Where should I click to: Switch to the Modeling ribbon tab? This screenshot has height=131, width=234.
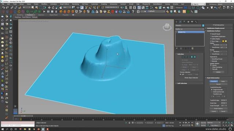pyautogui.click(x=20, y=15)
